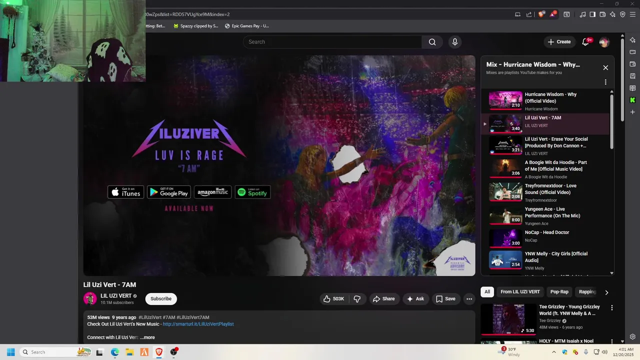
Task: Open Windows Start menu
Action: coord(10,352)
